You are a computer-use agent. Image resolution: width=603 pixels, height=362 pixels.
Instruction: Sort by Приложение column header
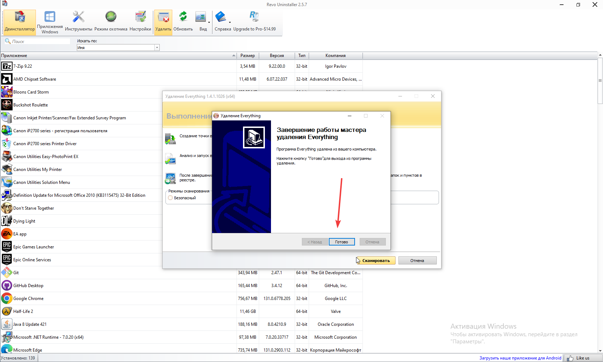[118, 56]
